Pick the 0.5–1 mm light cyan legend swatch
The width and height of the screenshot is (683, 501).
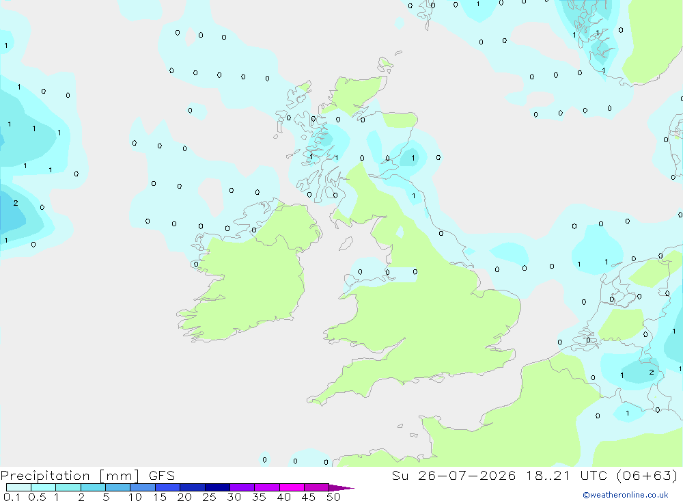[43, 487]
